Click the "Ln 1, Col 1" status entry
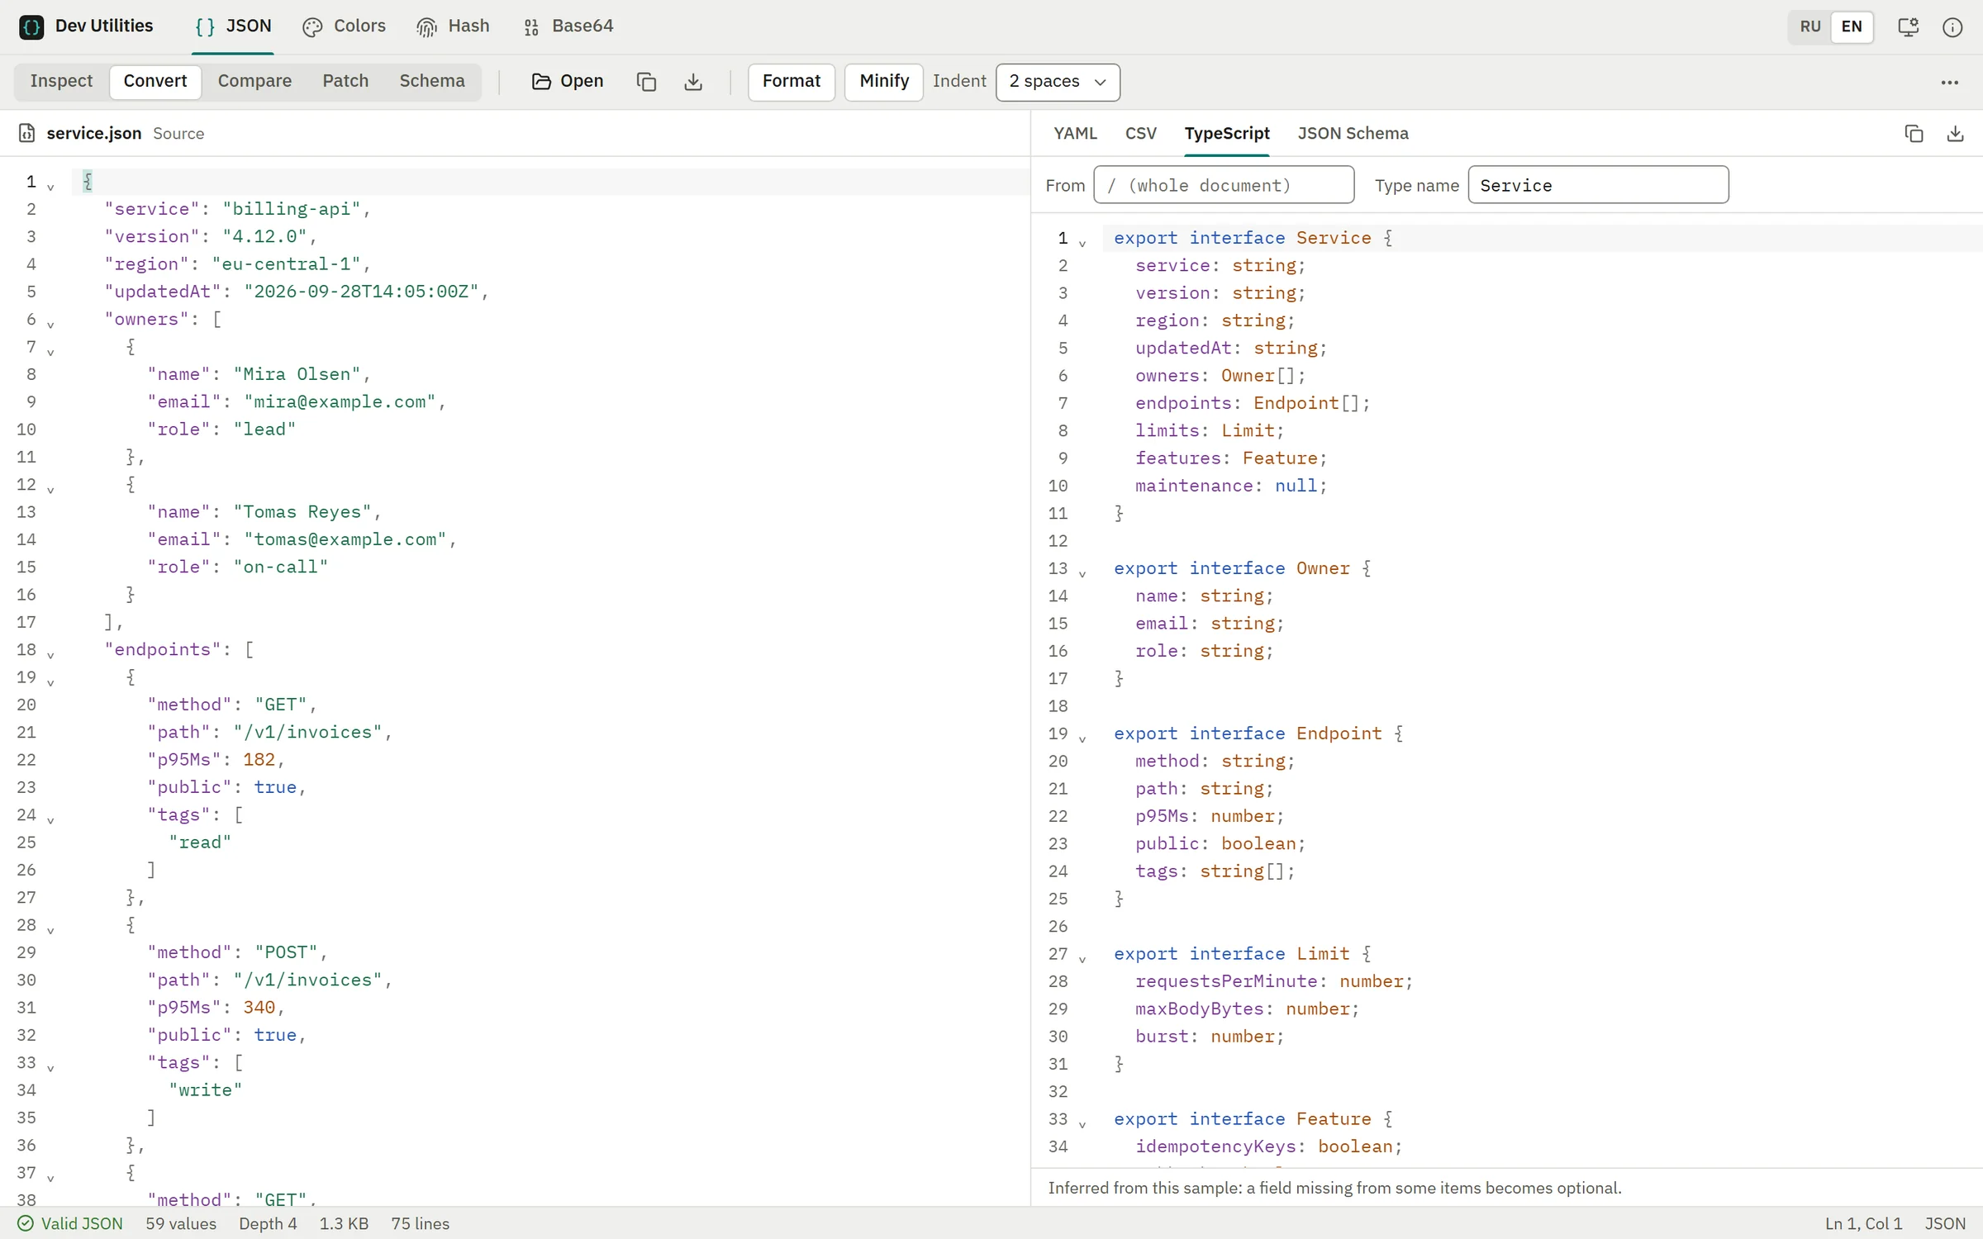Viewport: 1983px width, 1239px height. [x=1863, y=1223]
